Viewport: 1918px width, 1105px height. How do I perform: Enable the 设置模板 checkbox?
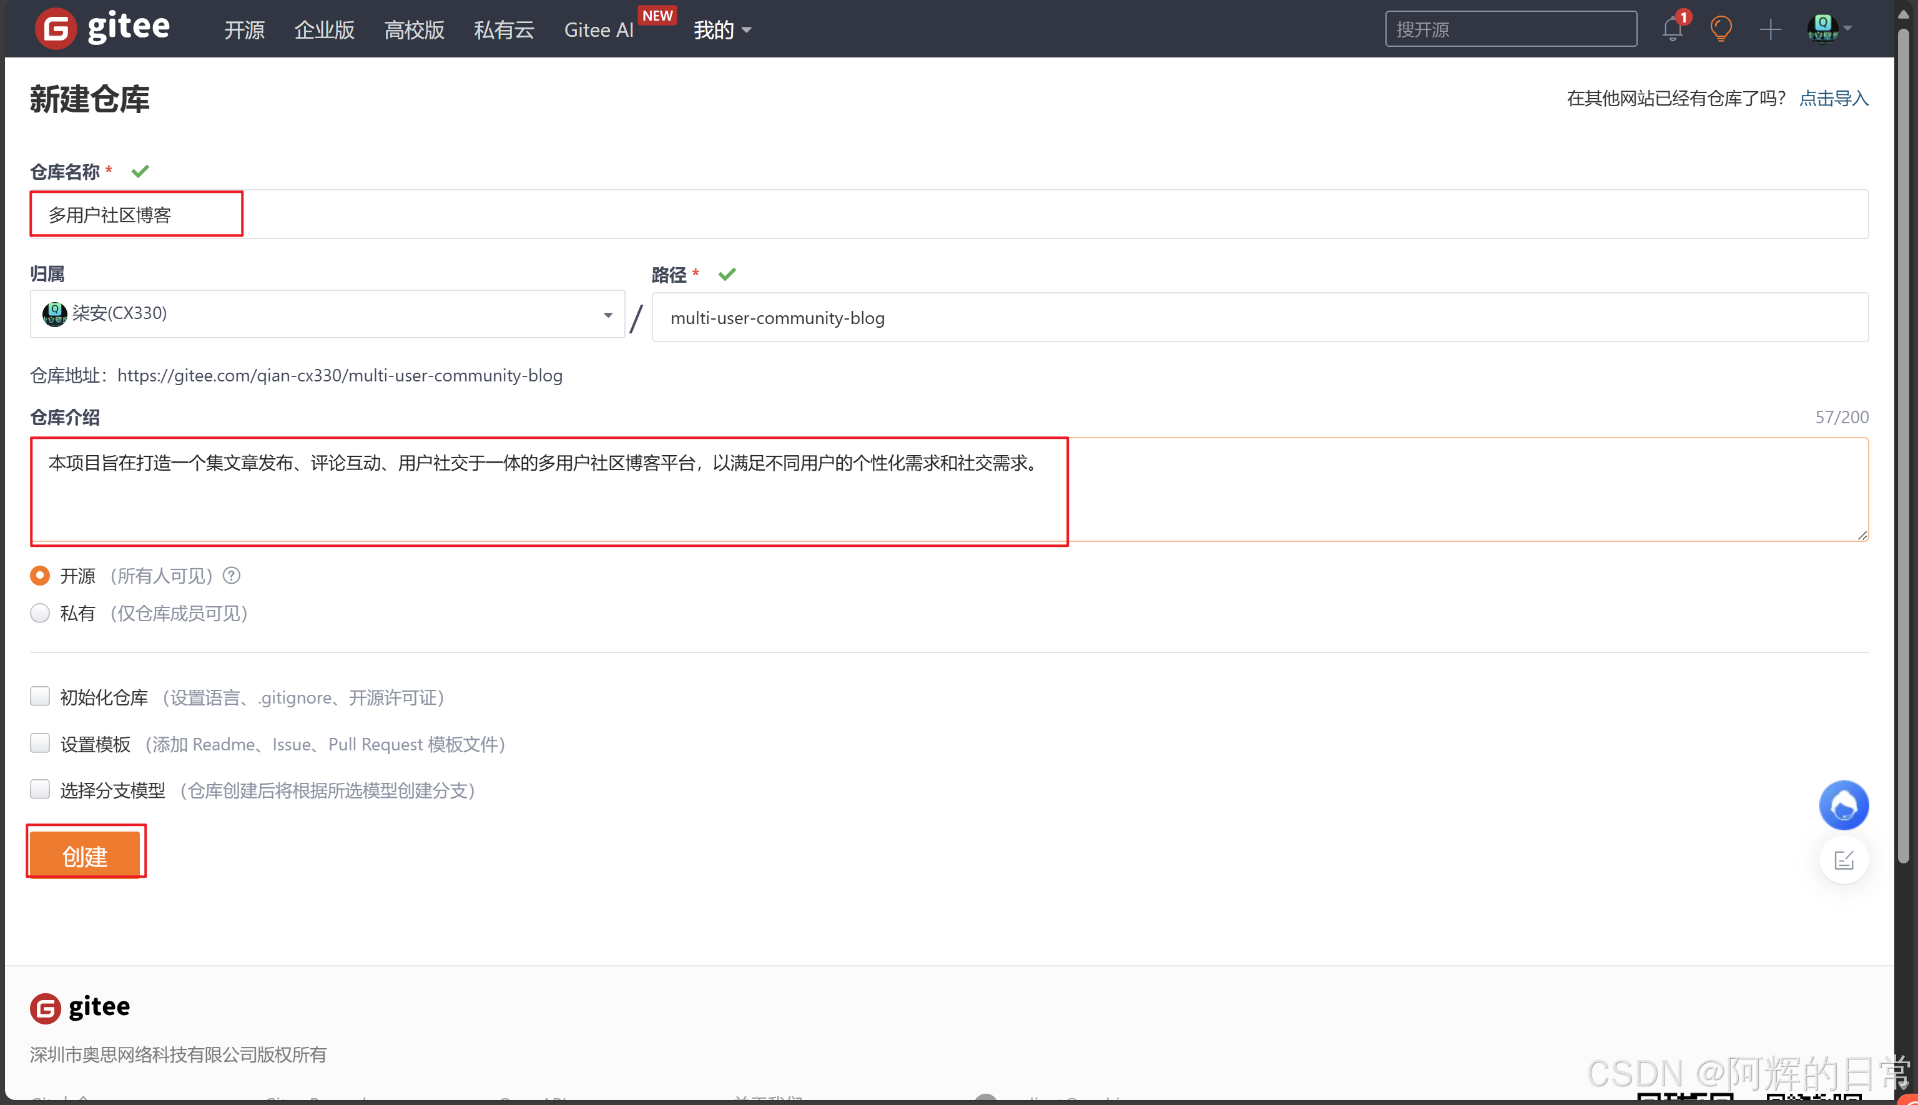40,743
